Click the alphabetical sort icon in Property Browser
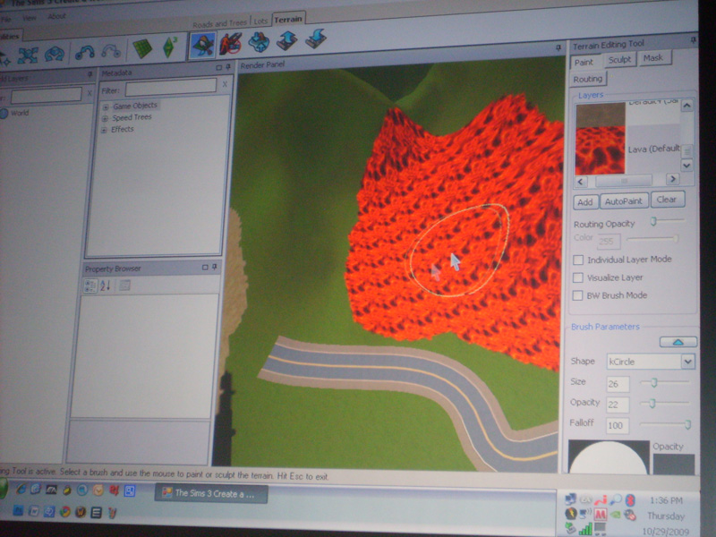 pos(106,286)
